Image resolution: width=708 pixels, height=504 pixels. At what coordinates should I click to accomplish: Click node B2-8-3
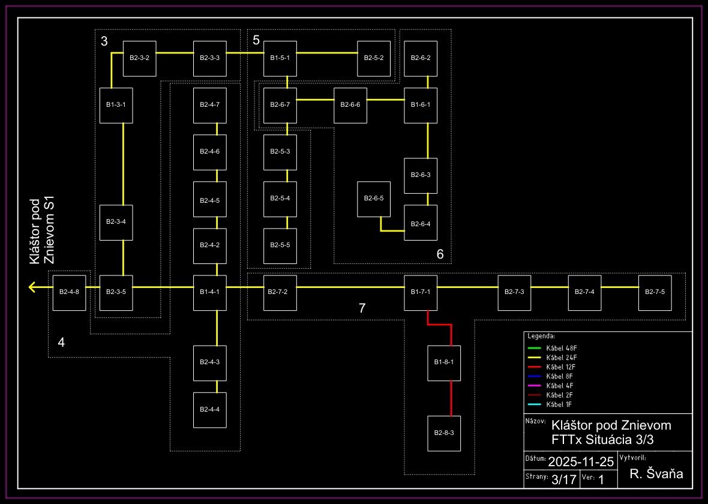tap(444, 433)
